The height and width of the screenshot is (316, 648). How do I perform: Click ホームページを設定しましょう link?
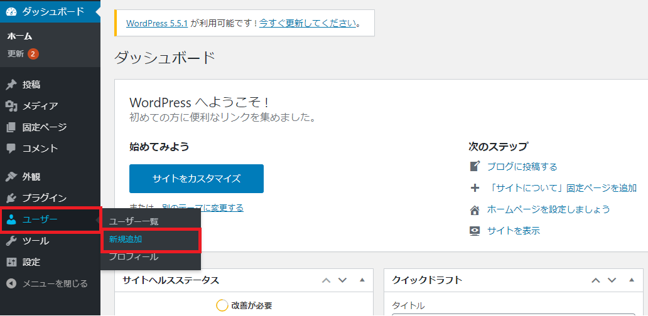tap(548, 209)
